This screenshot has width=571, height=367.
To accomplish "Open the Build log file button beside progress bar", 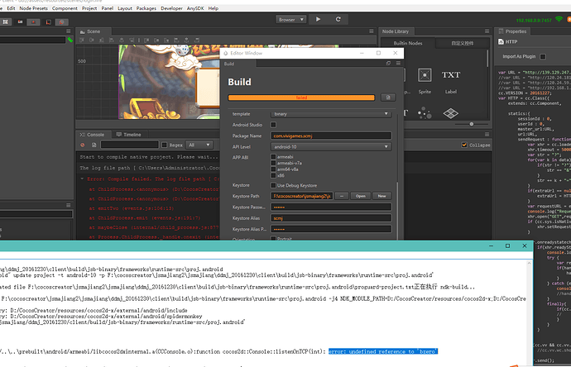I will (388, 98).
